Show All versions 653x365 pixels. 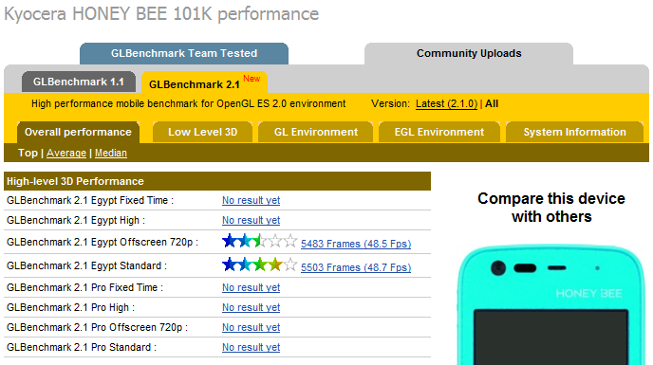[492, 103]
